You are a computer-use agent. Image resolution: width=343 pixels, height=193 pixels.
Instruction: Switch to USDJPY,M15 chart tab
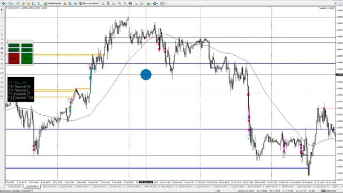click(82, 187)
